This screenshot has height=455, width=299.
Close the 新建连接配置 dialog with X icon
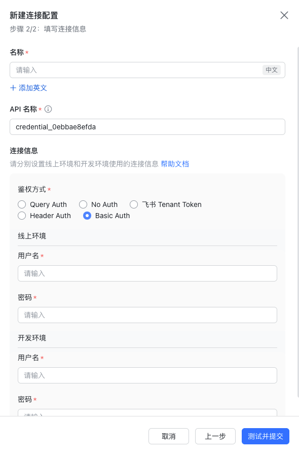[x=284, y=15]
